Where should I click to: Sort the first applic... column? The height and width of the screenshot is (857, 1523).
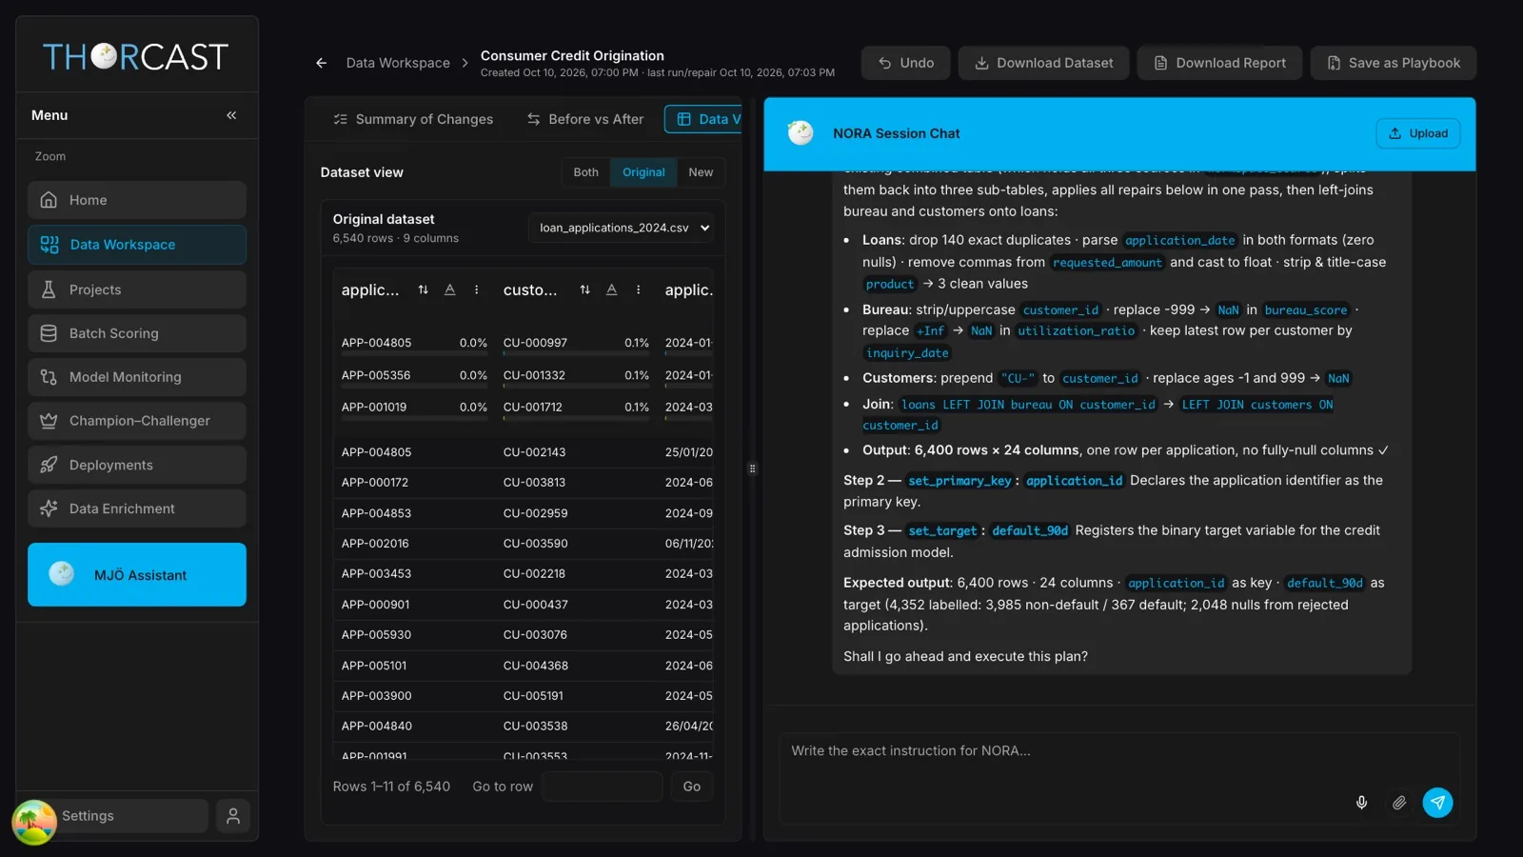click(x=423, y=289)
